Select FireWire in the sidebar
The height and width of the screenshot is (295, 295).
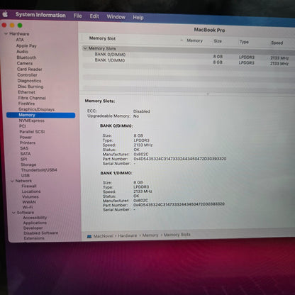tap(26, 104)
